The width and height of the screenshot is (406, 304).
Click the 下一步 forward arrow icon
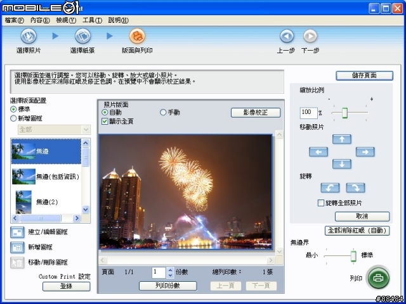pyautogui.click(x=310, y=36)
